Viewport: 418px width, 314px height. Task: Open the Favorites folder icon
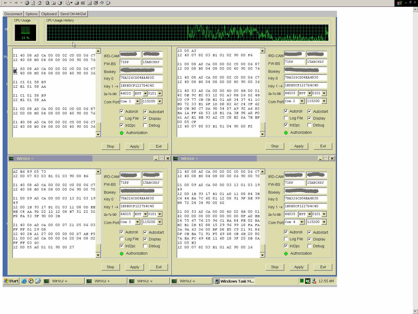pos(53,3)
